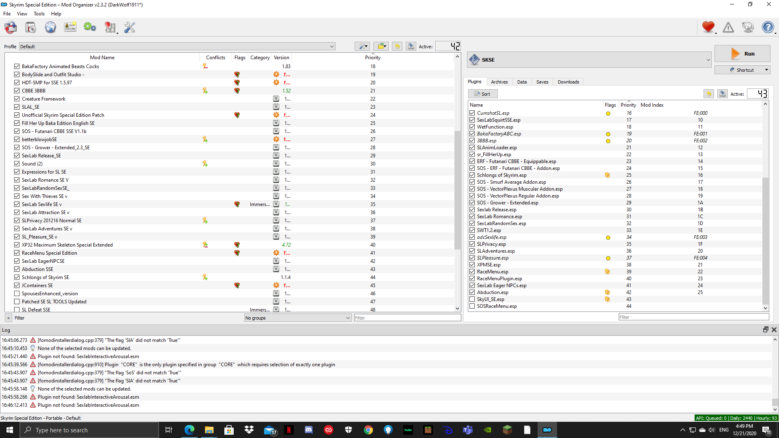Close the Log panel

[774, 330]
